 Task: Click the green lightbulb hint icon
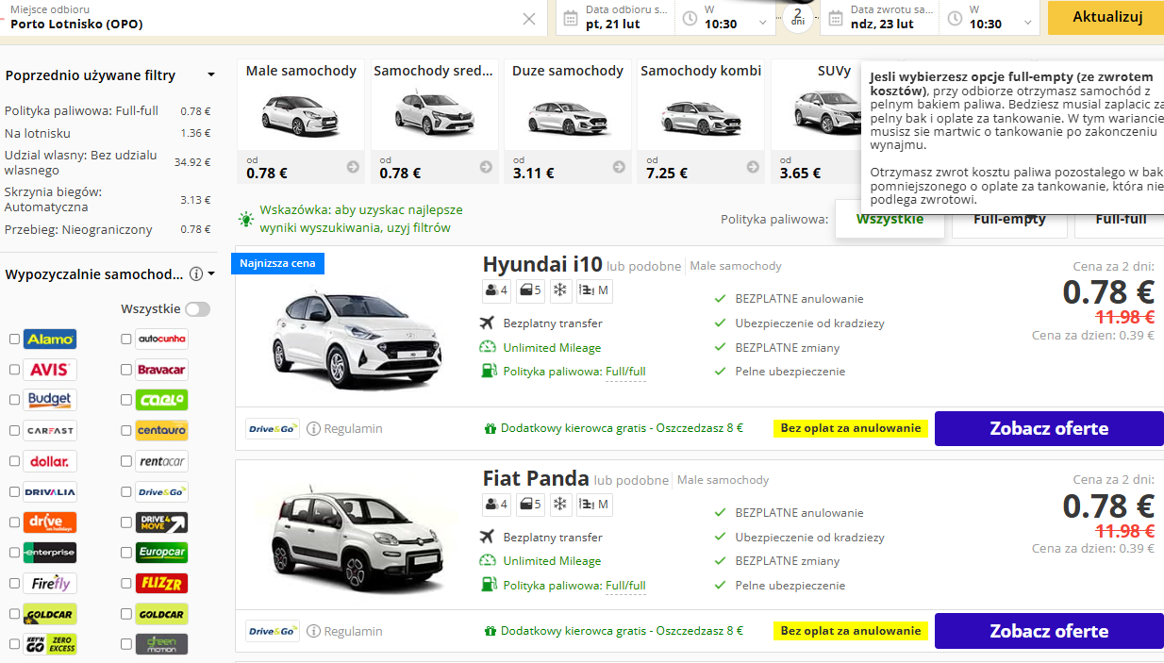[x=246, y=219]
